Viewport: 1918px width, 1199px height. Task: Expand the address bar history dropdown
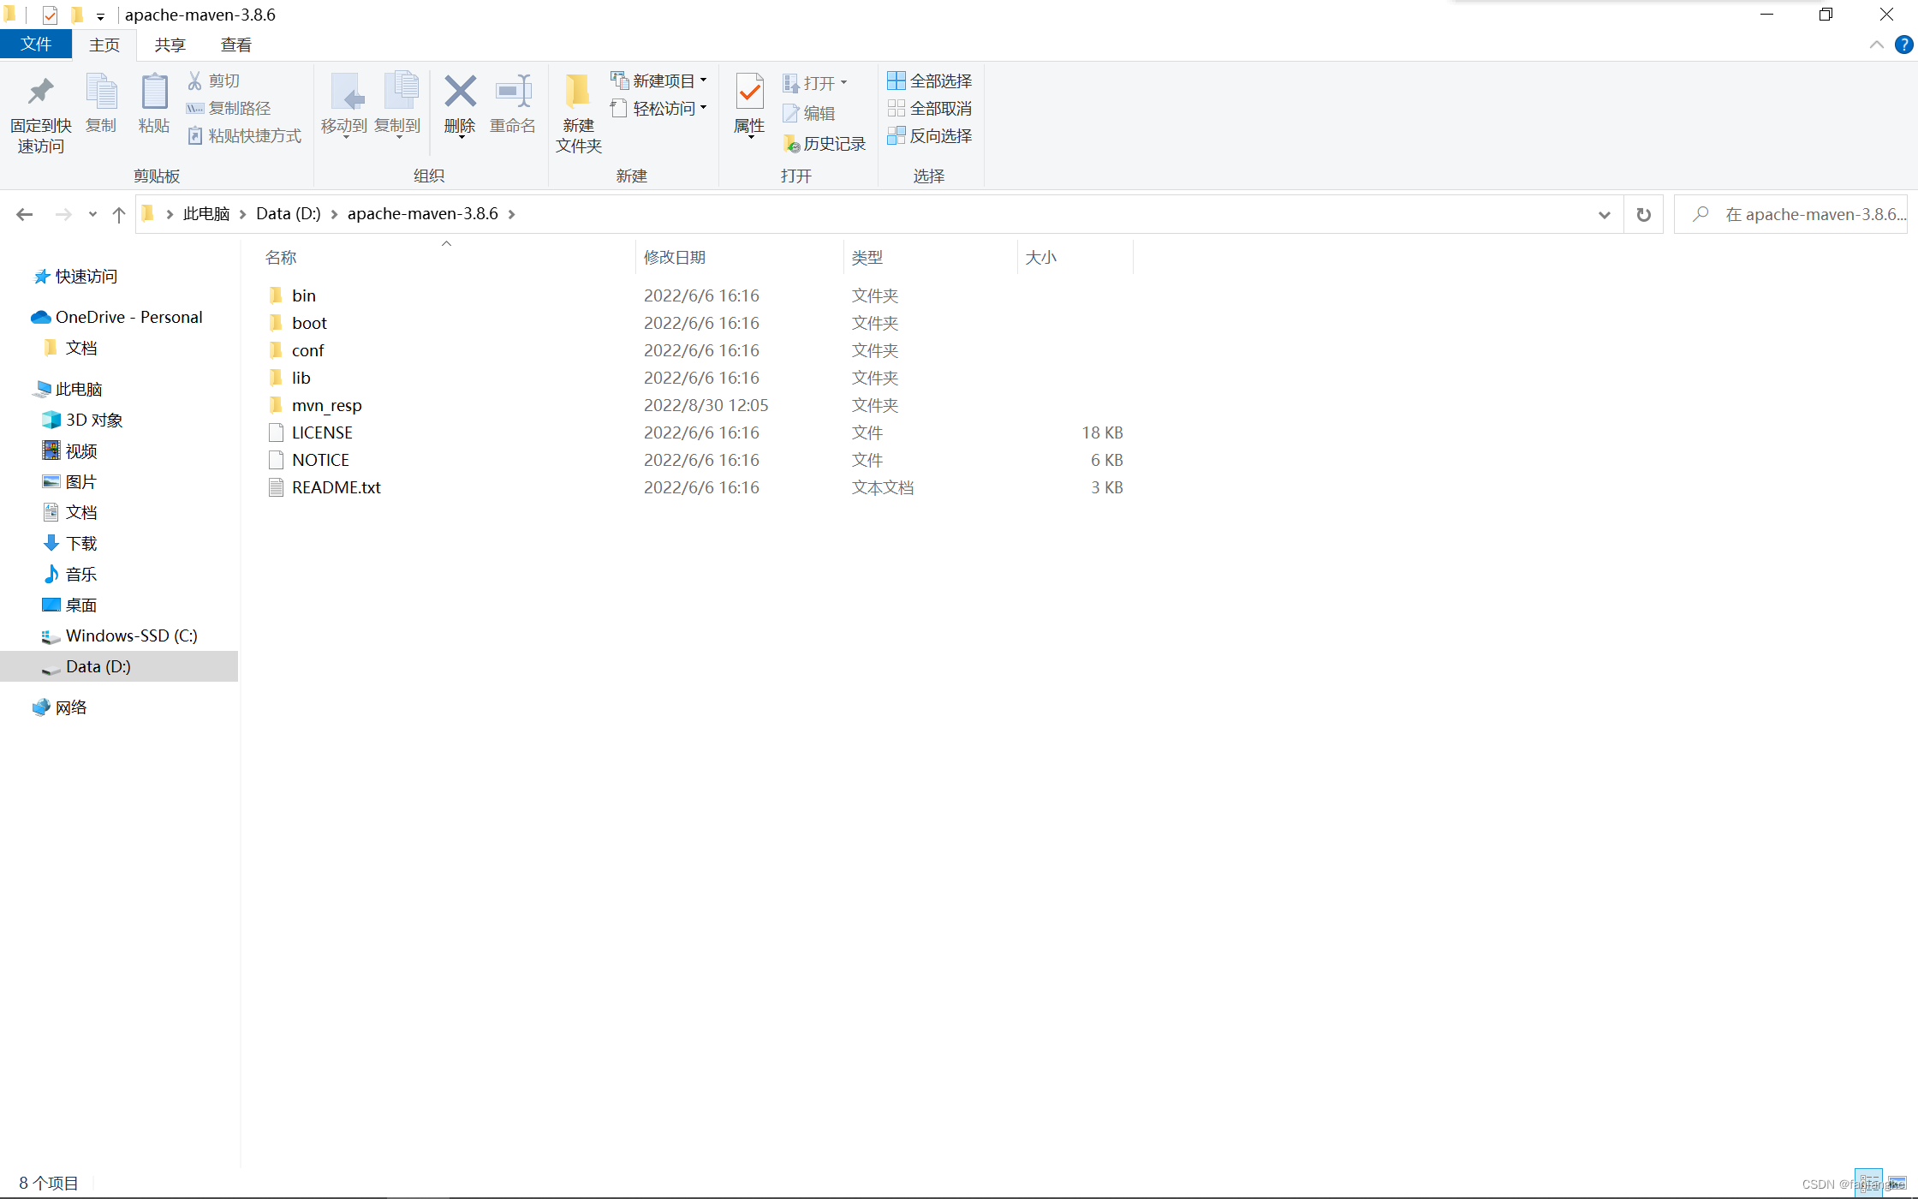point(1604,214)
